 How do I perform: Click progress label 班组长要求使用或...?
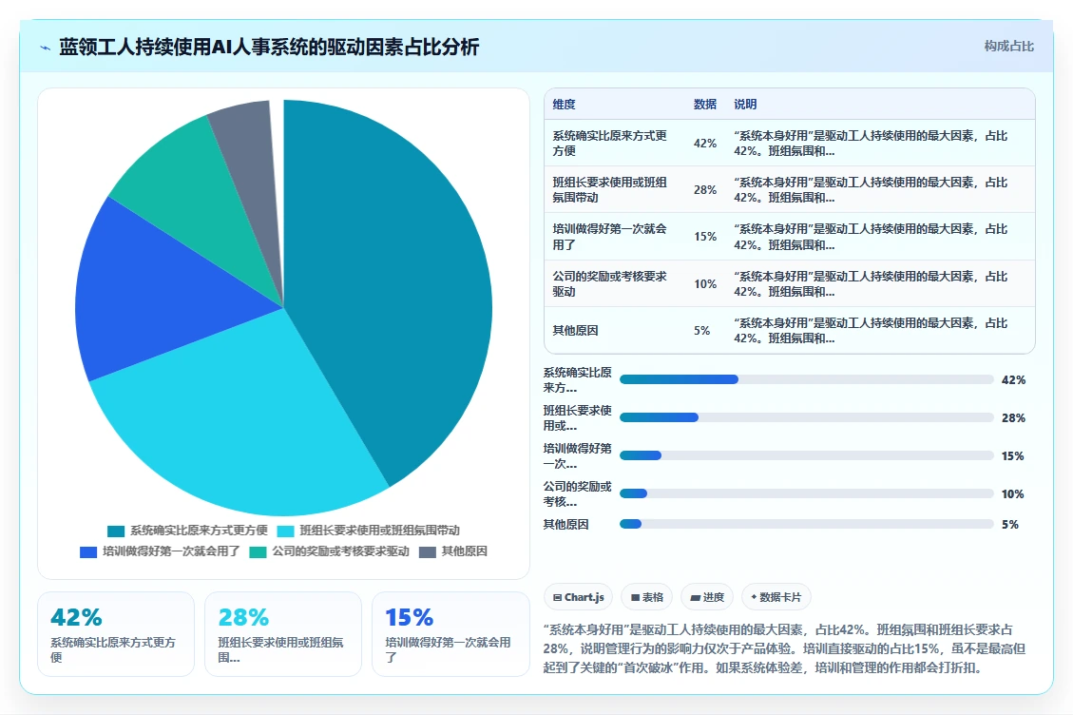577,417
